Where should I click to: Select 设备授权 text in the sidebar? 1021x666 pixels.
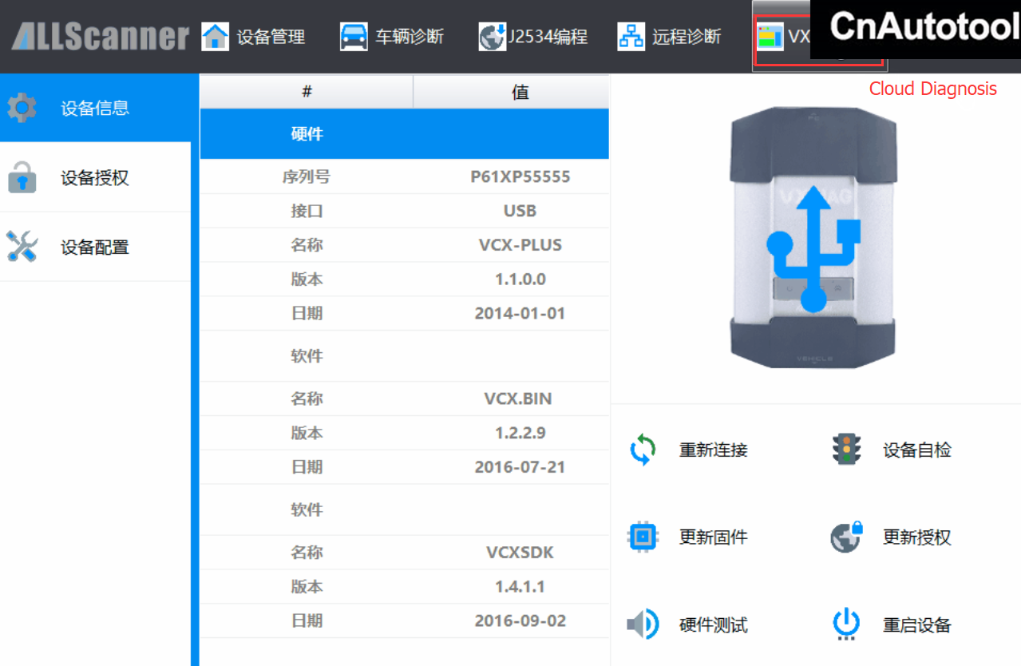pyautogui.click(x=95, y=178)
